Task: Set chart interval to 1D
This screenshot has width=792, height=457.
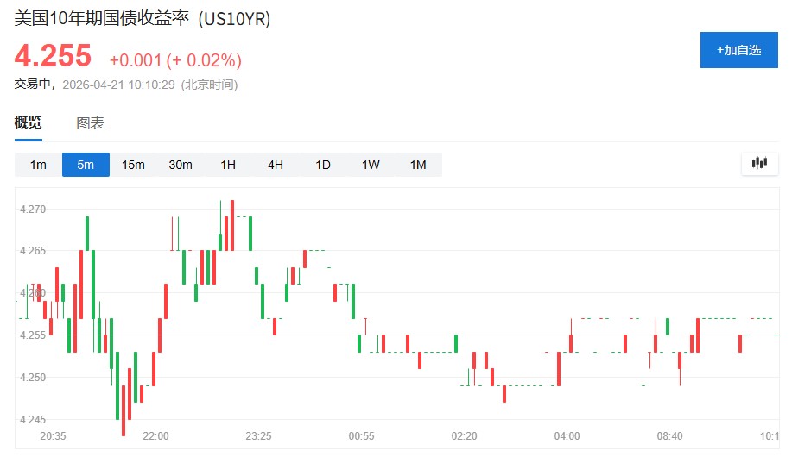Action: point(323,165)
